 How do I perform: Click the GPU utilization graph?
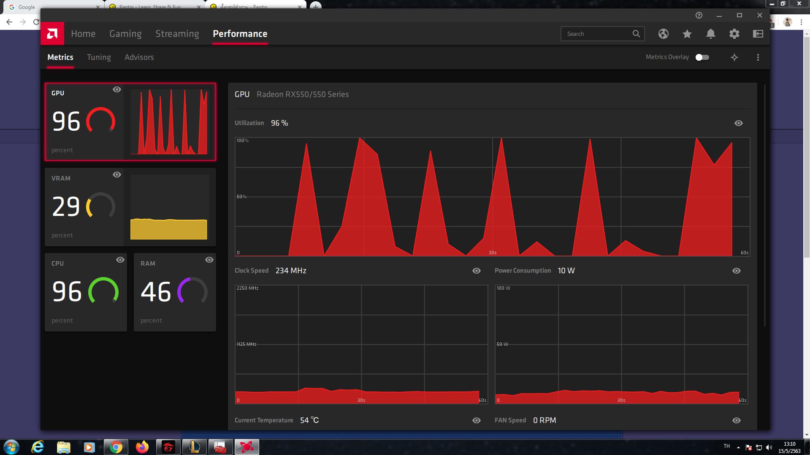(492, 197)
